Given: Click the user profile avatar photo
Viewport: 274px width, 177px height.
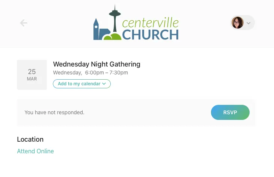Looking at the screenshot, I should (237, 23).
